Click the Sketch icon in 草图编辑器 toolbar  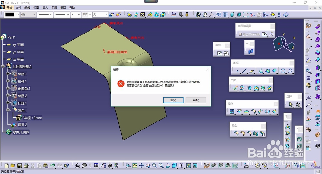pyautogui.click(x=264, y=34)
